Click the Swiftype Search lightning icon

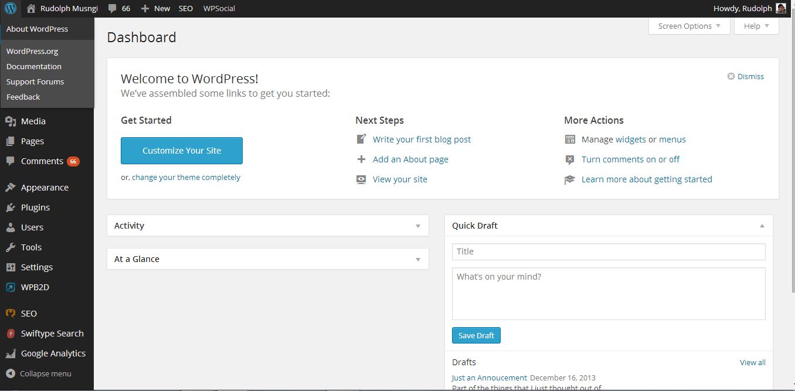point(11,334)
